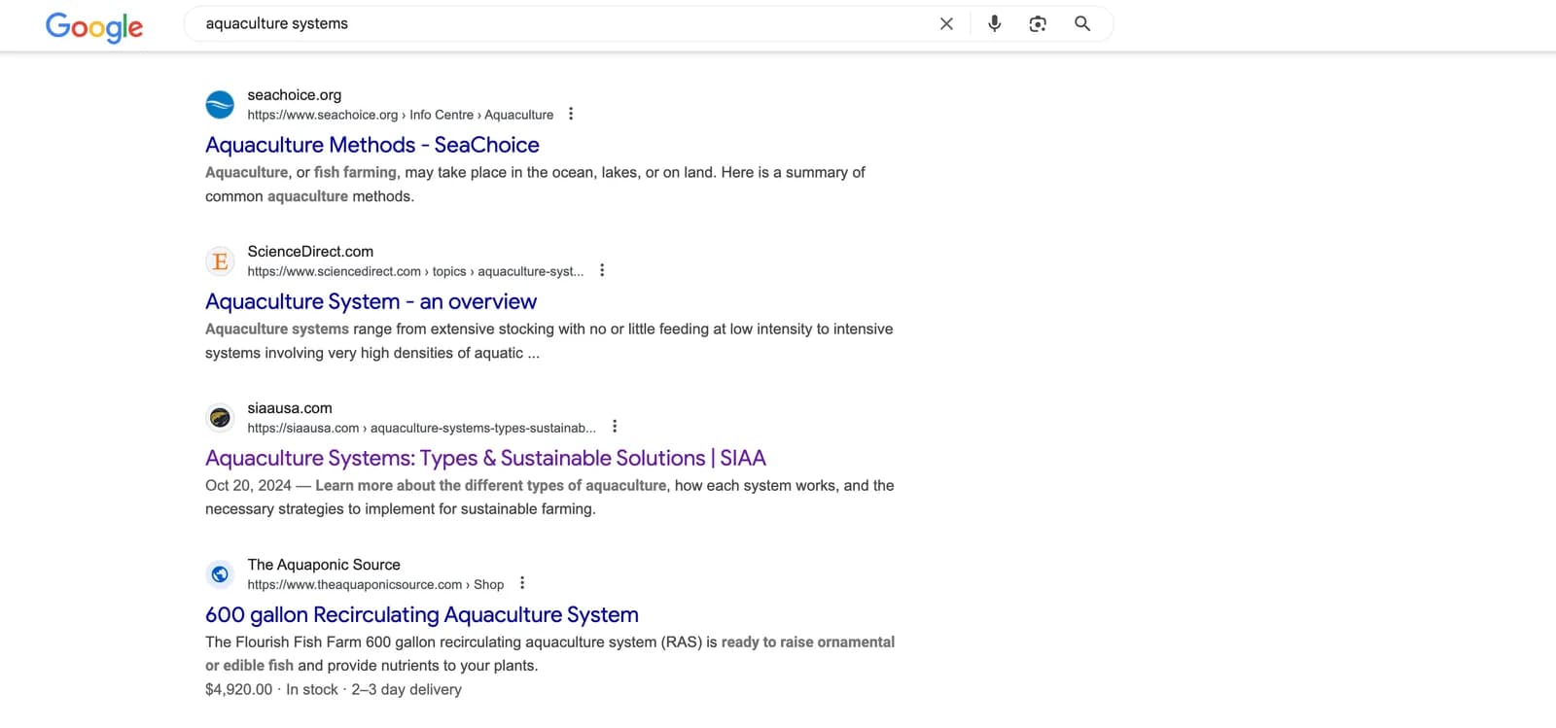Click the Oct 20, 2024 date text
The width and height of the screenshot is (1556, 728).
tap(248, 485)
